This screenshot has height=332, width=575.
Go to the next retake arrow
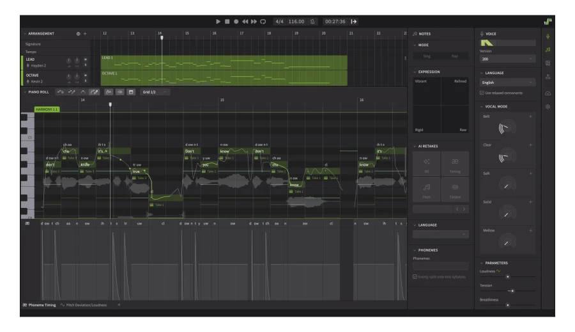point(464,209)
